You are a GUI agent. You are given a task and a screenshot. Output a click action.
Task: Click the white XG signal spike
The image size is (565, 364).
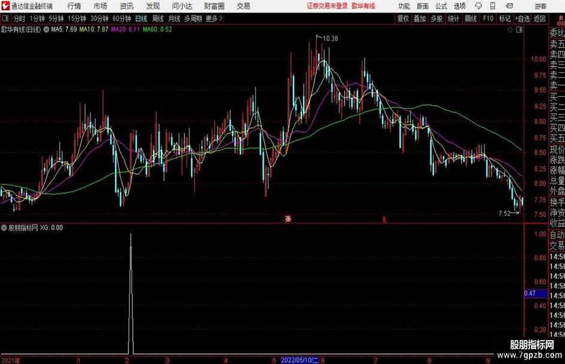(131, 293)
